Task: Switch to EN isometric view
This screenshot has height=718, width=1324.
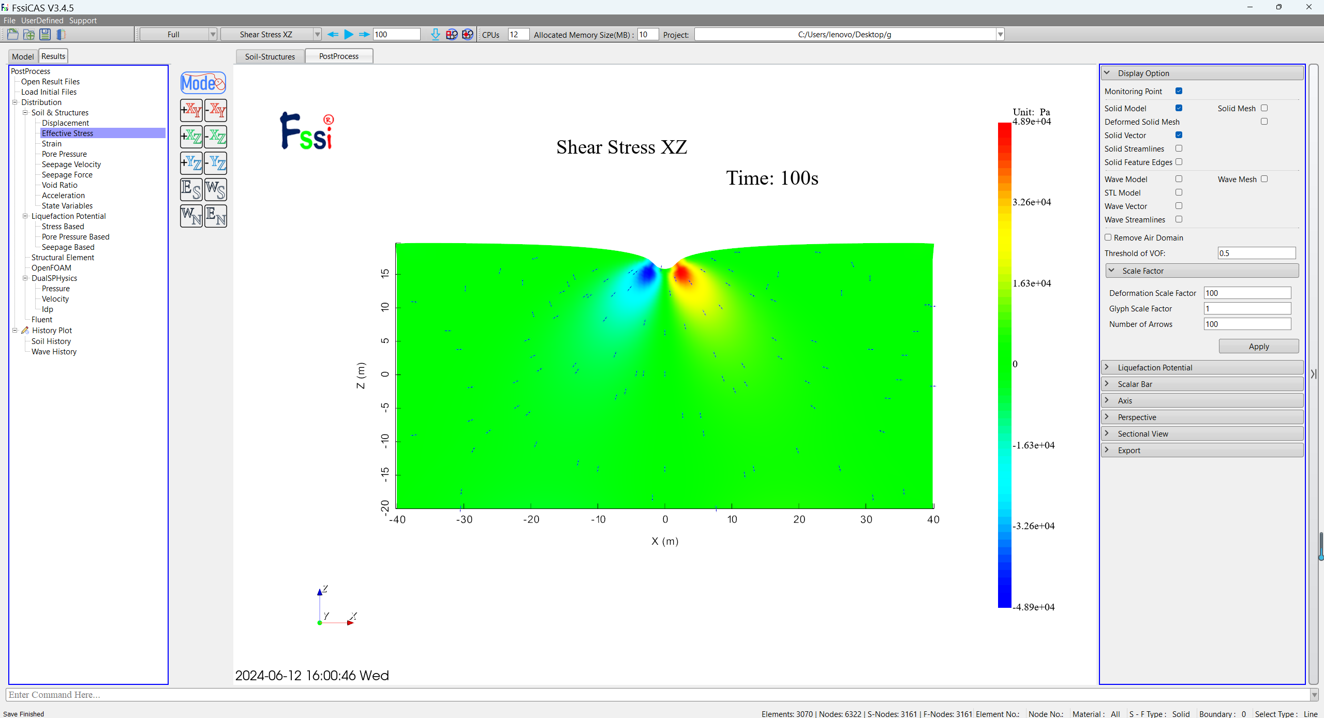Action: coord(216,216)
